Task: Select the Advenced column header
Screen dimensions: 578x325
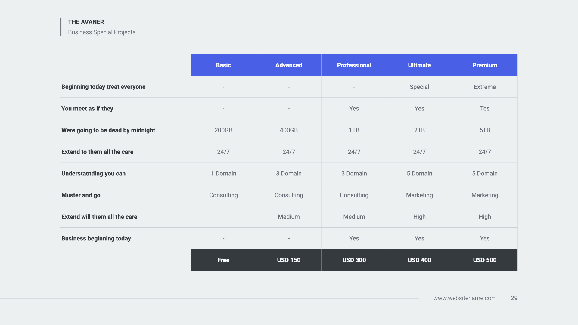Action: 289,65
